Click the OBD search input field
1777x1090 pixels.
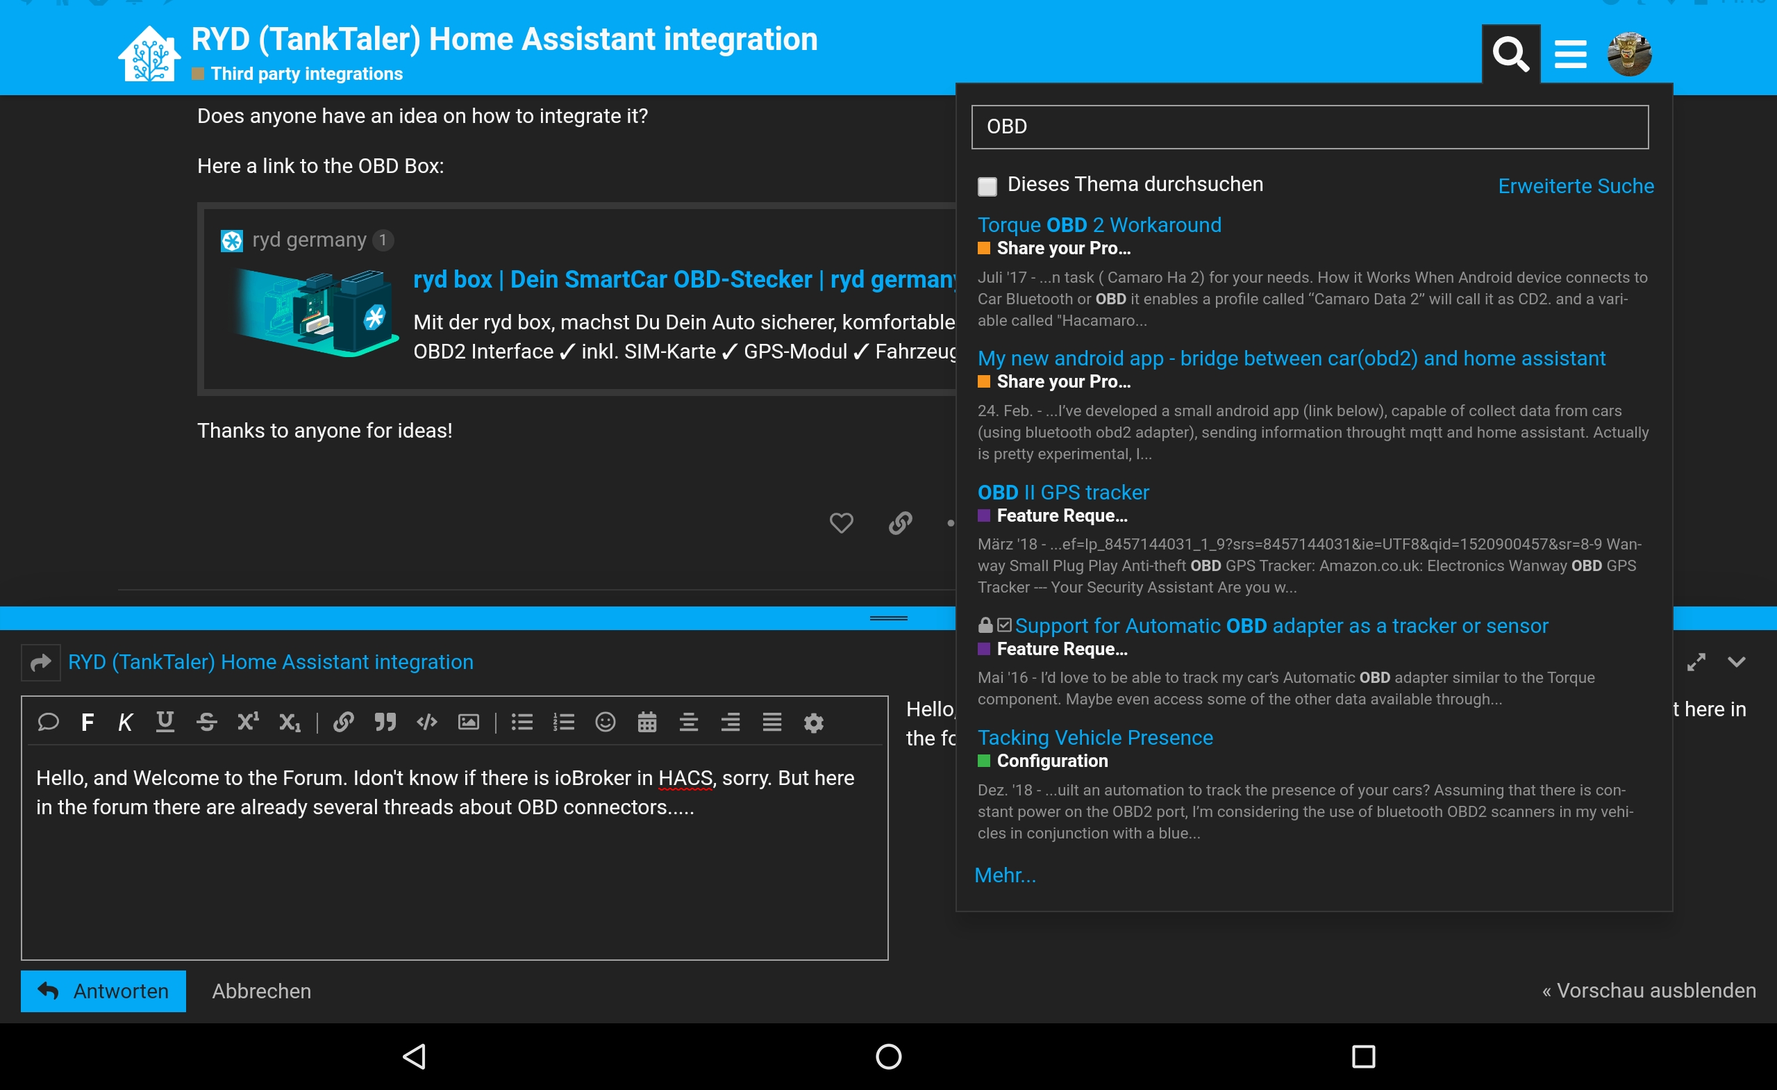[1309, 126]
